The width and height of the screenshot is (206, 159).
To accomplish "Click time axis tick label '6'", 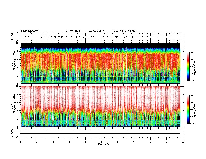I will point(118,142).
